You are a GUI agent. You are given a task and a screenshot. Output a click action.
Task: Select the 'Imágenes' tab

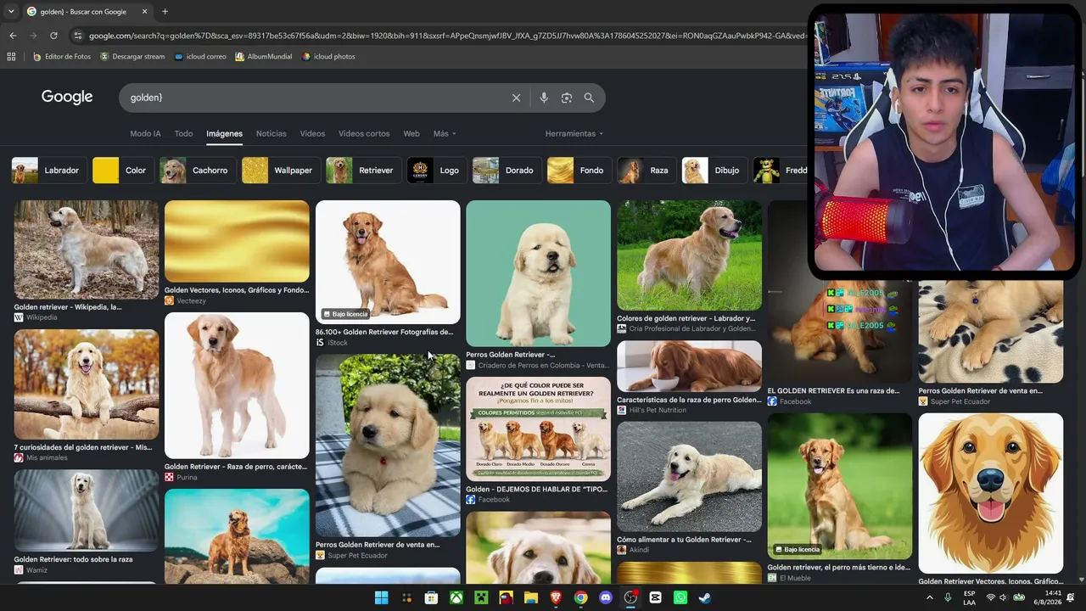click(224, 133)
